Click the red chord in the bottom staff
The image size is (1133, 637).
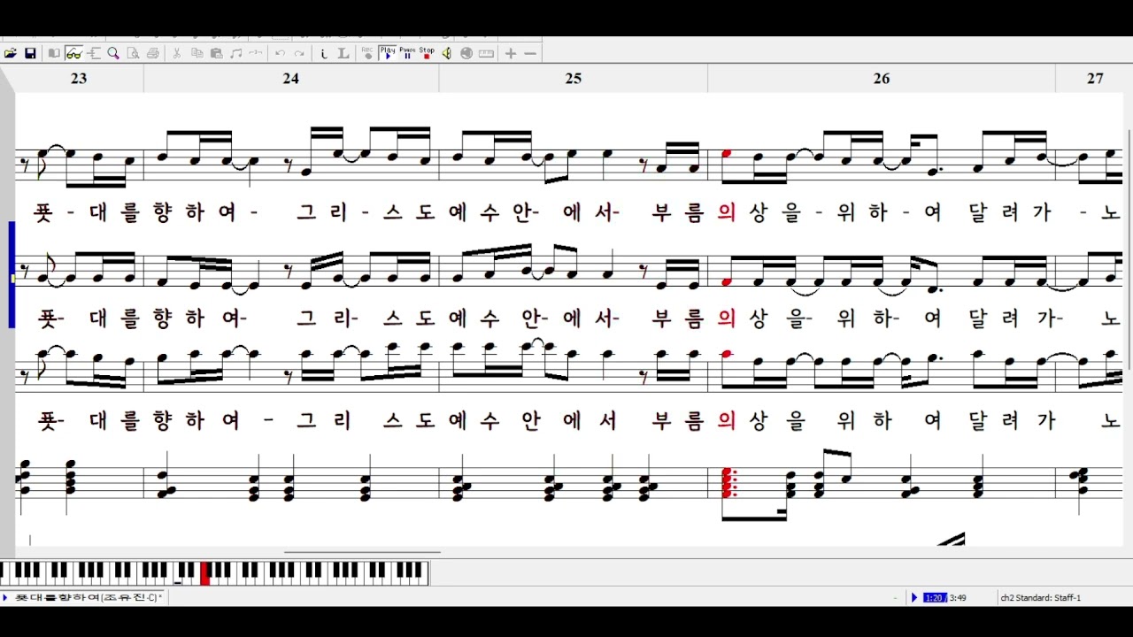pyautogui.click(x=728, y=483)
